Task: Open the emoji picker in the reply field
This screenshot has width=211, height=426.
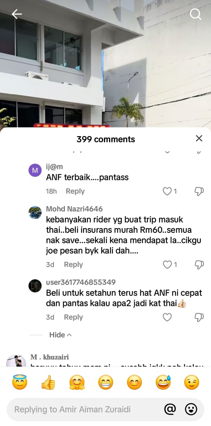Action: coord(191,409)
